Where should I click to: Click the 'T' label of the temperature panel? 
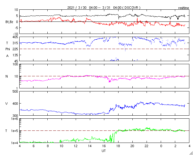point(6,131)
